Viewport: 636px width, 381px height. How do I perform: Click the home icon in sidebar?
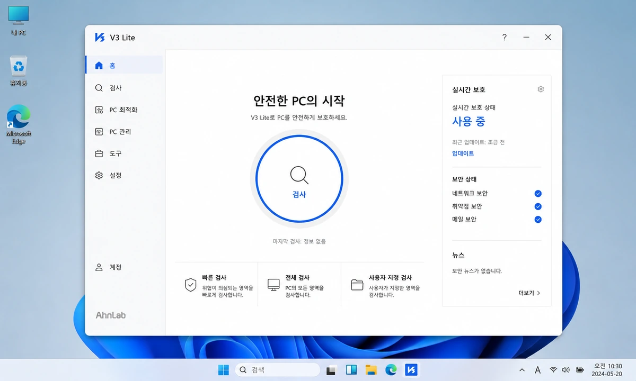[x=99, y=66]
